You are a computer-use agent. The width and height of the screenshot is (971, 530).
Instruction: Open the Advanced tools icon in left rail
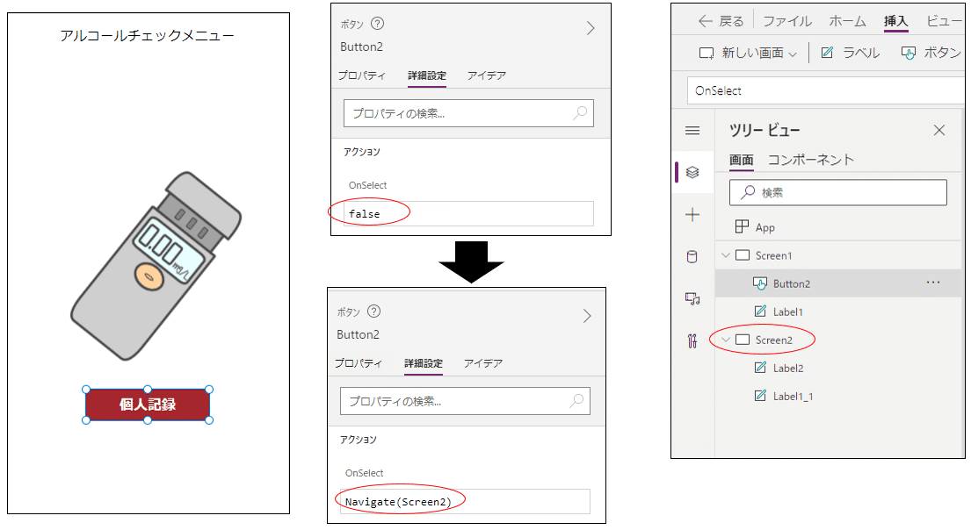pos(692,340)
